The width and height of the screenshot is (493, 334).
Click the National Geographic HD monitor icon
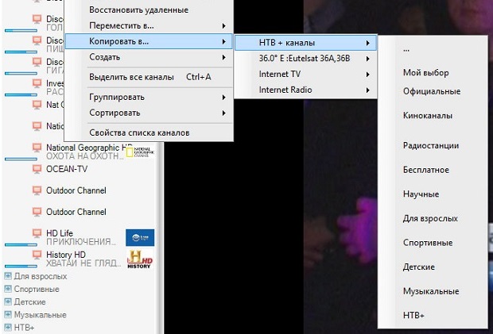(36, 148)
